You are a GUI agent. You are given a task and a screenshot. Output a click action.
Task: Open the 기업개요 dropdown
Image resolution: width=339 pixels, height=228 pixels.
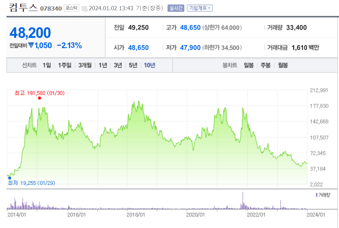click(199, 8)
